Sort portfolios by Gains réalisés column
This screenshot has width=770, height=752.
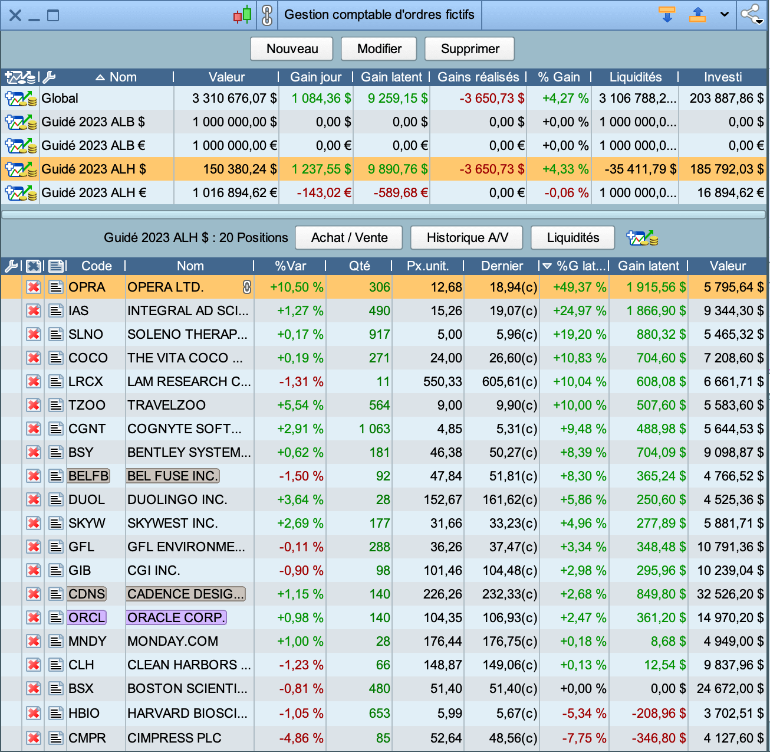coord(478,77)
